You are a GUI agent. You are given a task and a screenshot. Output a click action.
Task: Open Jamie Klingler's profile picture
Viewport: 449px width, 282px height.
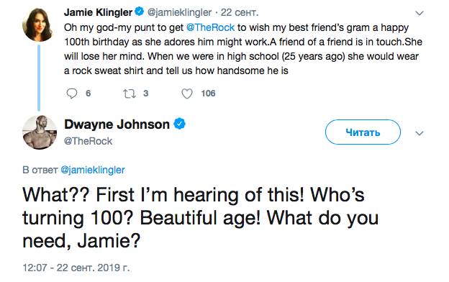pos(38,24)
